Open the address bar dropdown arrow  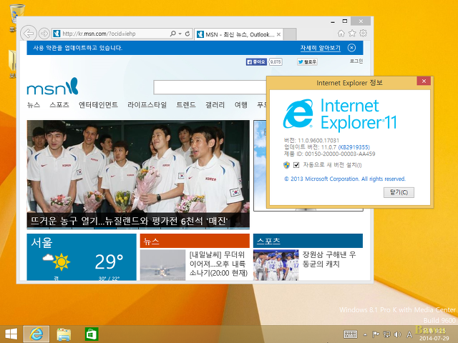coord(180,34)
